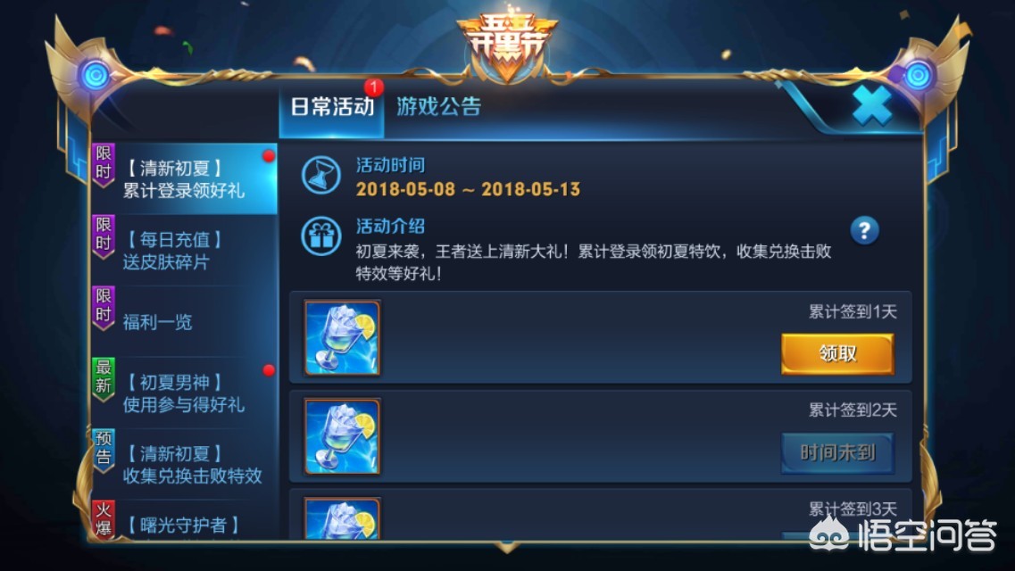Click the blue question mark help icon

point(864,230)
